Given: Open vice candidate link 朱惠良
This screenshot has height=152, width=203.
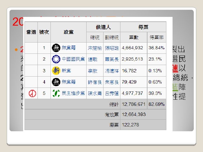Looking at the screenshot, I should pos(112,82).
